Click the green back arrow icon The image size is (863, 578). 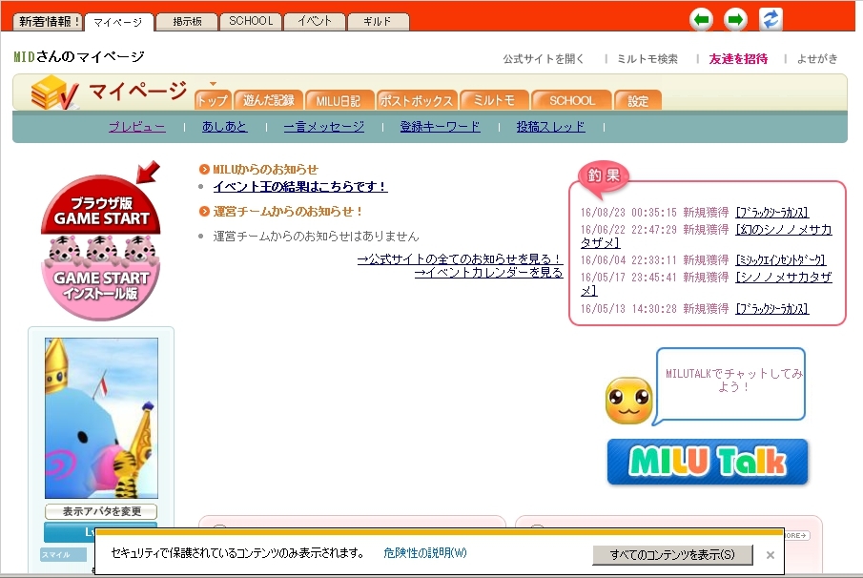coord(702,20)
